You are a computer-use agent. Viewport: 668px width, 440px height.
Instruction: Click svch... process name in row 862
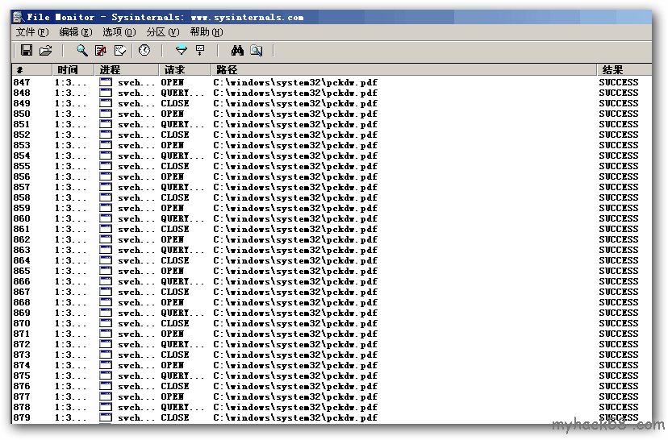136,239
